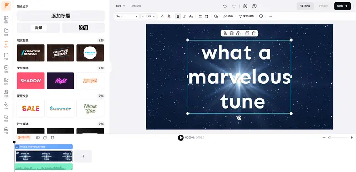This screenshot has width=356, height=172.
Task: Undo the last action
Action: click(225, 6)
